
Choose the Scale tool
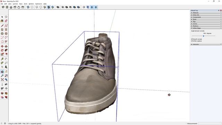coord(2,54)
